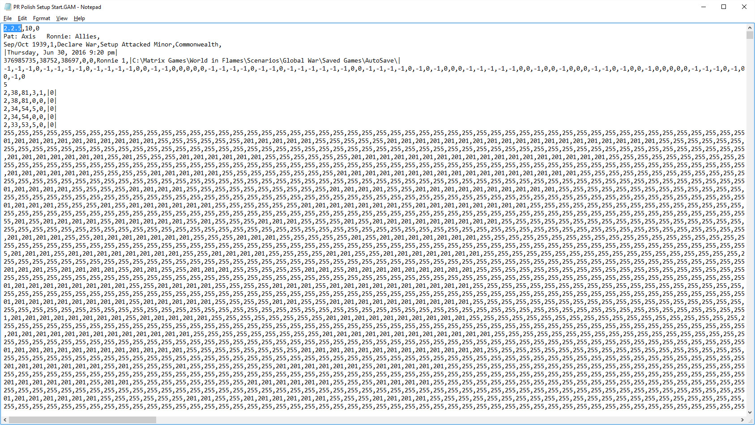The height and width of the screenshot is (425, 755).
Task: Click the highlighted version text 2.2.5
Action: (x=13, y=28)
